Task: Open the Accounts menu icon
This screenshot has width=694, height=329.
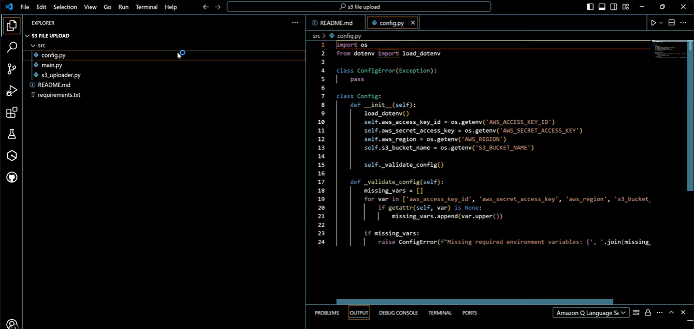Action: pos(11,325)
